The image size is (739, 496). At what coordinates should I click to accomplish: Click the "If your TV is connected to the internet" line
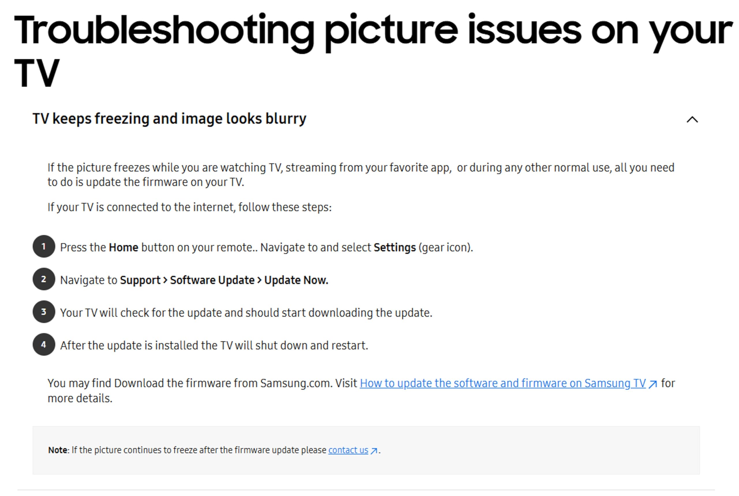click(x=189, y=207)
